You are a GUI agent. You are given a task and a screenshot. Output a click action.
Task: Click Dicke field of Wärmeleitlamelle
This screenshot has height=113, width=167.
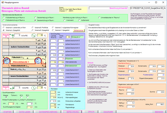61,62
